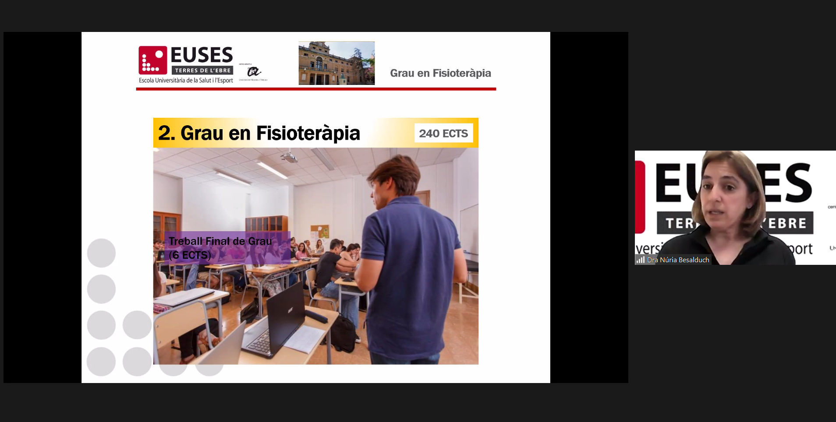Click the TERRES DE L'EBRE black banner
The image size is (836, 422).
(x=202, y=70)
